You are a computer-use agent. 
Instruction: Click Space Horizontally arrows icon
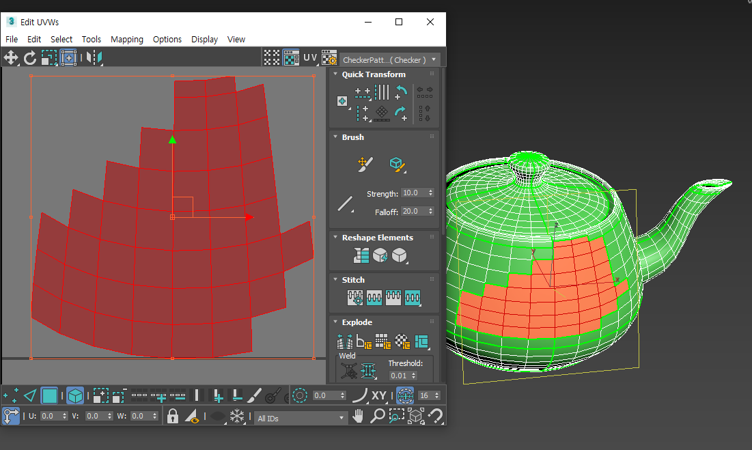pyautogui.click(x=425, y=92)
